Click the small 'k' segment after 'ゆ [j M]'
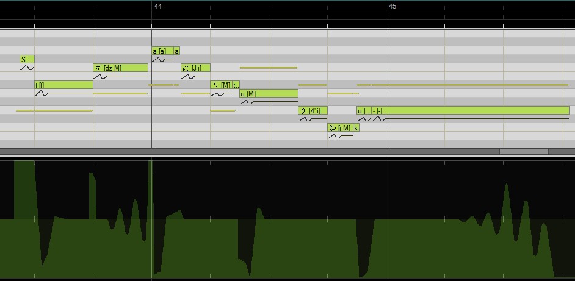Viewport: 575px width, 281px height. [x=356, y=127]
